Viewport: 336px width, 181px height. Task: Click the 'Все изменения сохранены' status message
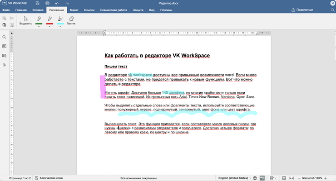click(x=138, y=178)
